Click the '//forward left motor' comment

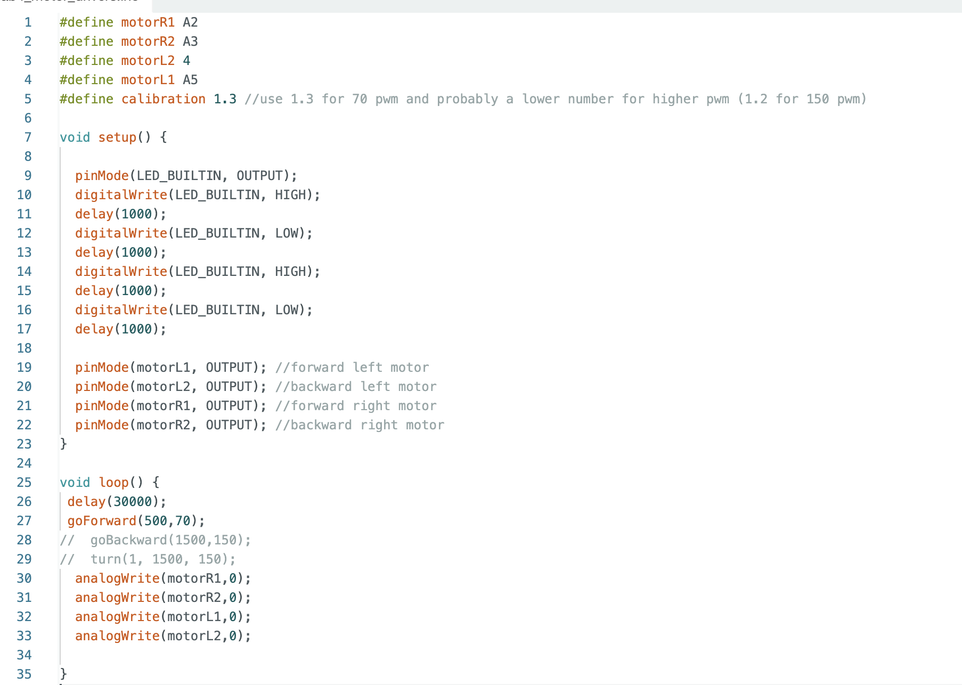click(352, 368)
